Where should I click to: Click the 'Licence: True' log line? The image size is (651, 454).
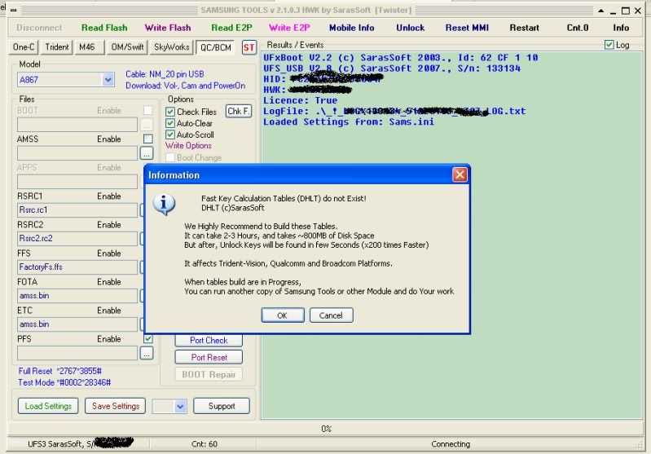pyautogui.click(x=300, y=100)
